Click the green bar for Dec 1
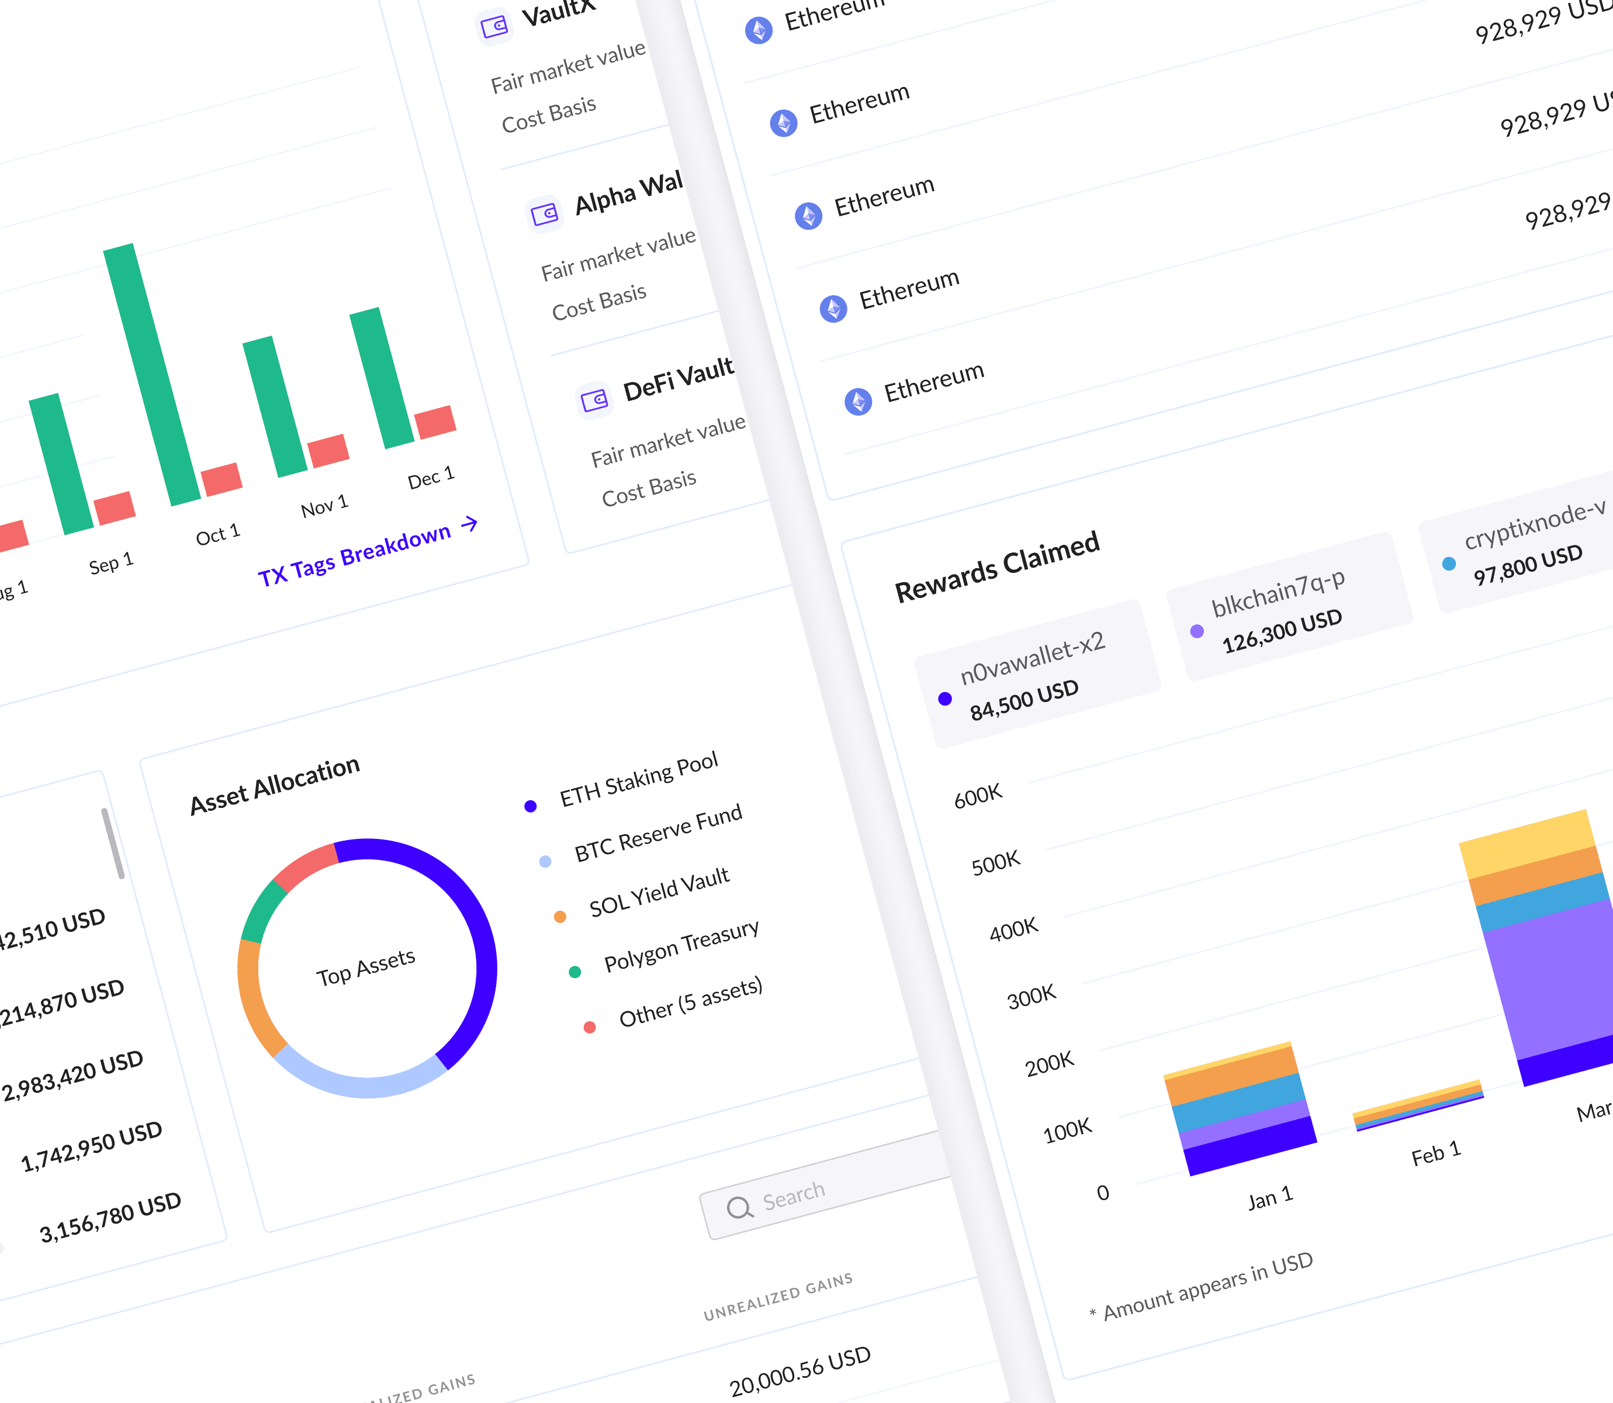 382,378
